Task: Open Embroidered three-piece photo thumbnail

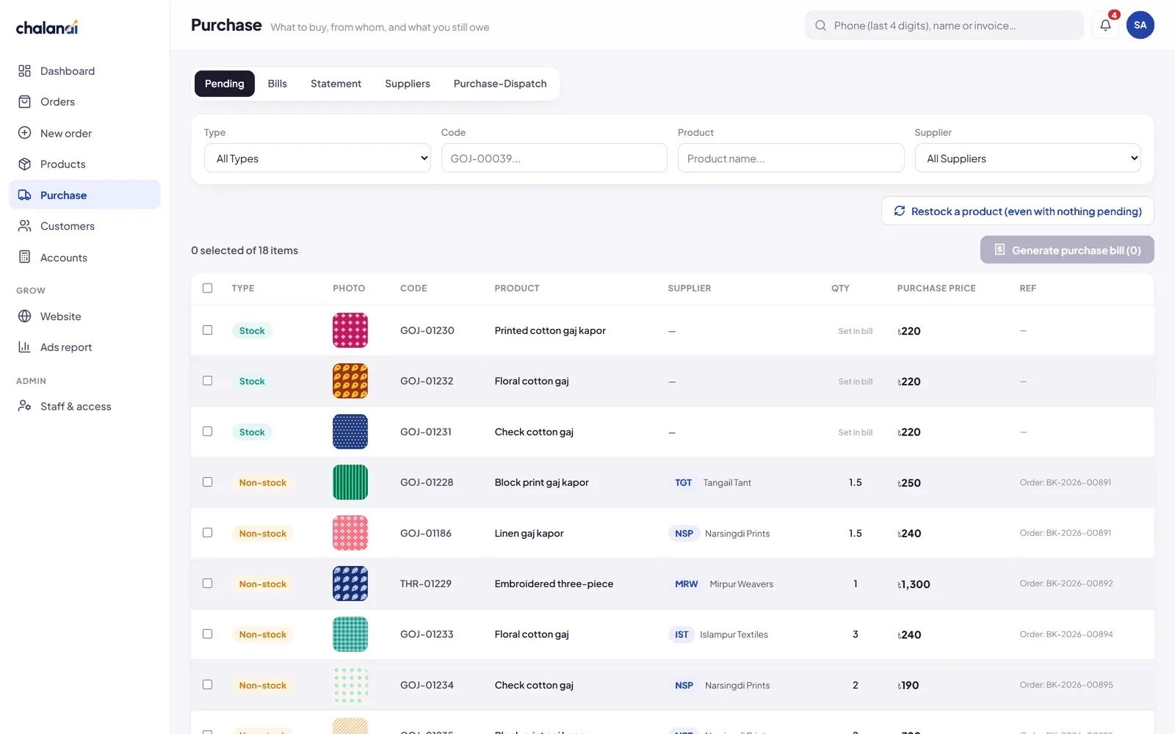Action: click(x=350, y=584)
